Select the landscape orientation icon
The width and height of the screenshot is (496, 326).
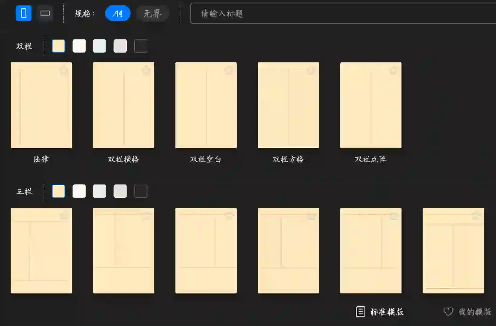(45, 13)
